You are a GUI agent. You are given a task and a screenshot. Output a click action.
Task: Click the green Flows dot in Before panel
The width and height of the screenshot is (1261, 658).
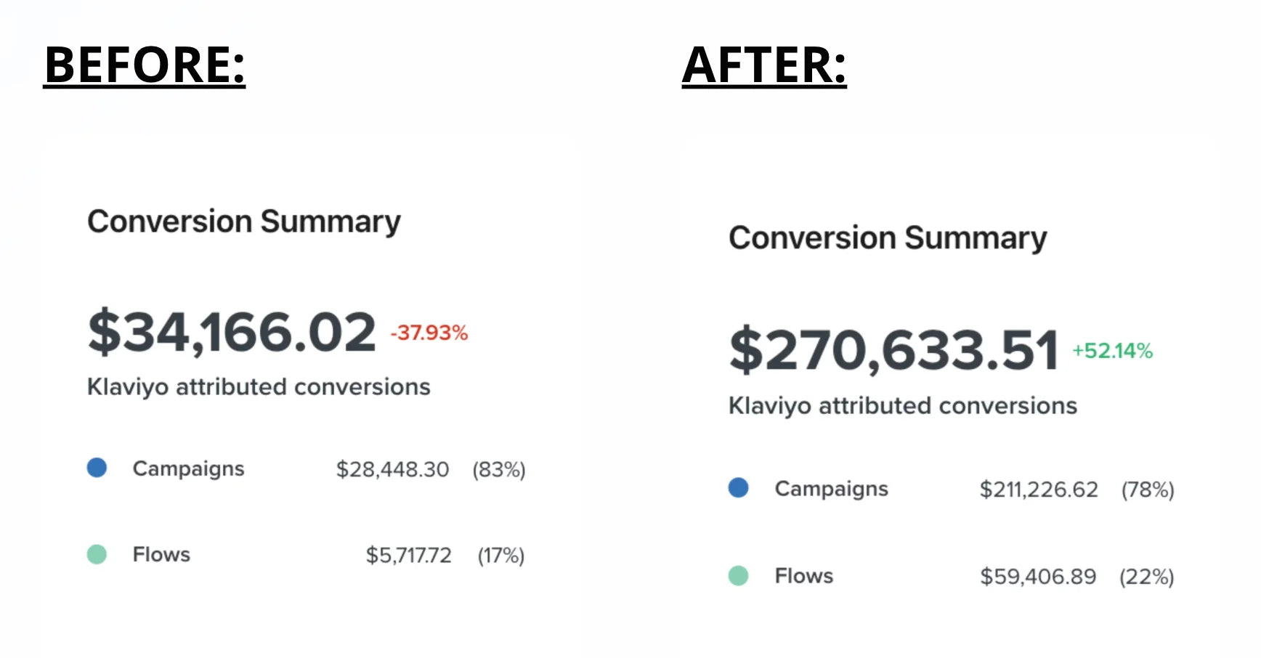coord(97,554)
